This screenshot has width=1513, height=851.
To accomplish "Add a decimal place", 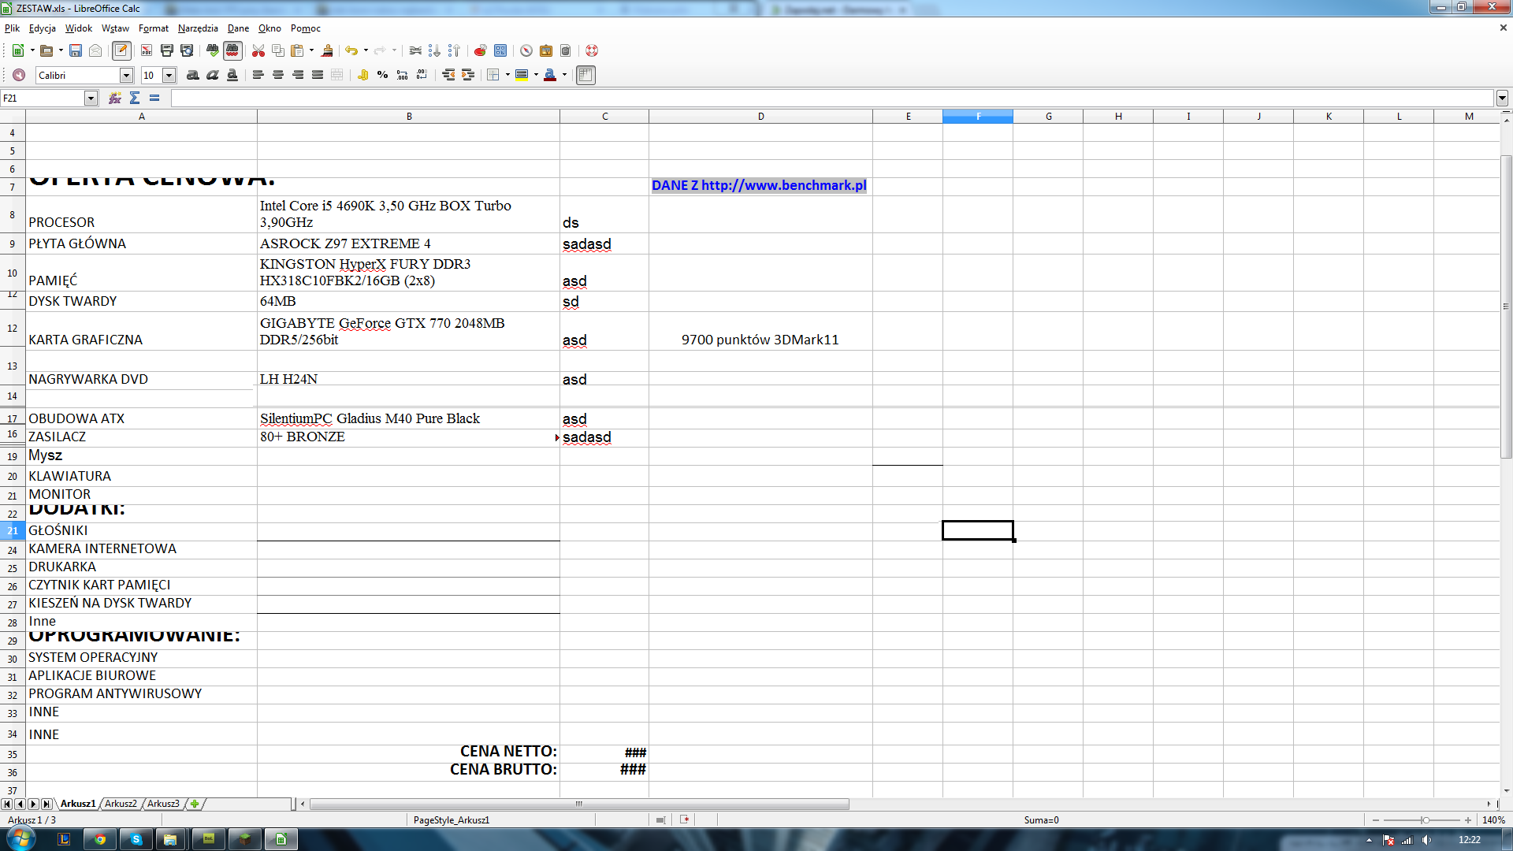I will pyautogui.click(x=402, y=75).
